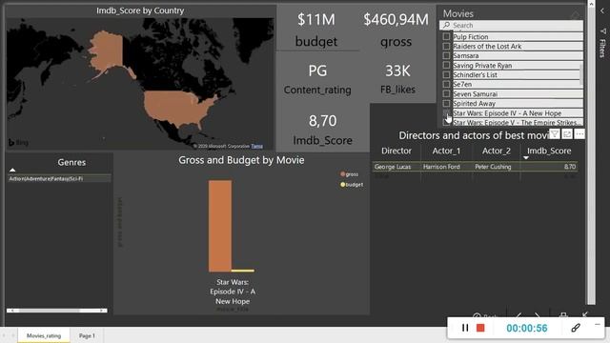Click the Bing logo on the map
This screenshot has width=610, height=343.
(x=18, y=143)
